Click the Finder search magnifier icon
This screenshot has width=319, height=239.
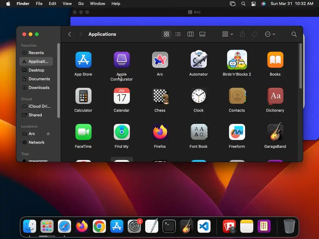(x=294, y=34)
